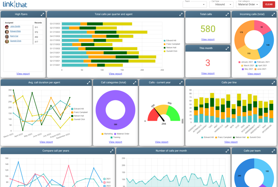
Task: Expand the Number of calls per month panel
Action: (x=227, y=151)
